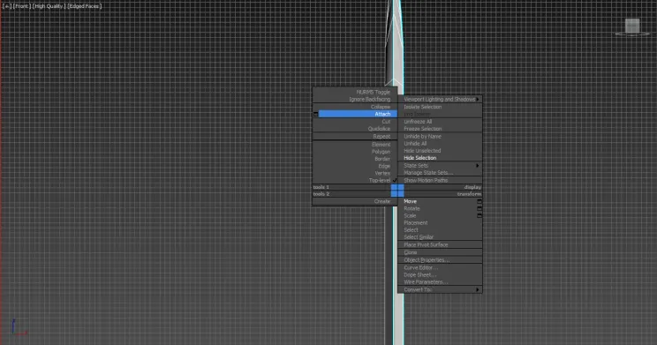The width and height of the screenshot is (657, 345).
Task: Select Polygon sub-object level
Action: pos(381,152)
